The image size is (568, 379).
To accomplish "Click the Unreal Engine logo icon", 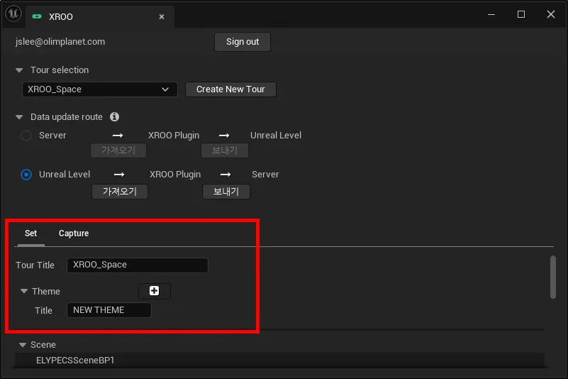I will tap(13, 13).
